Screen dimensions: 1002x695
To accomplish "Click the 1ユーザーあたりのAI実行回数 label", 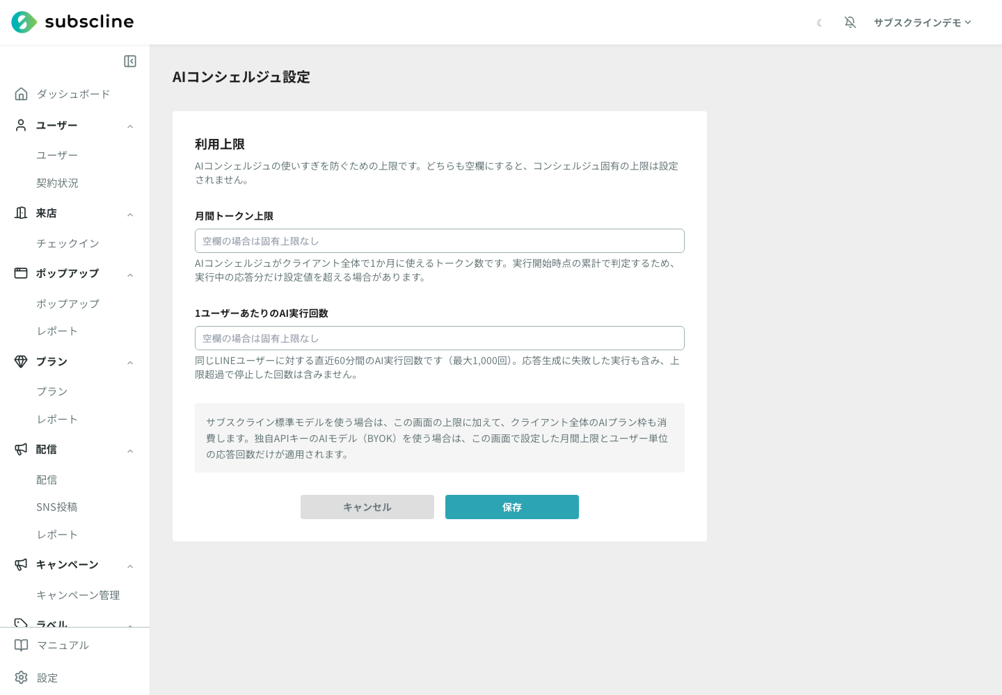I will (262, 313).
